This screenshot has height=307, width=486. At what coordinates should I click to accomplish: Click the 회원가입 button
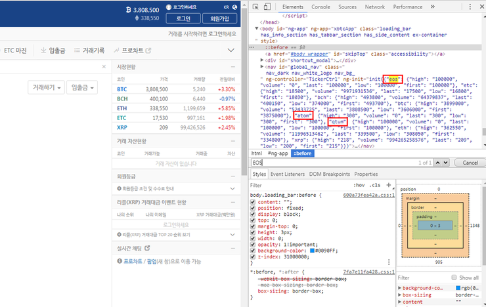point(220,18)
